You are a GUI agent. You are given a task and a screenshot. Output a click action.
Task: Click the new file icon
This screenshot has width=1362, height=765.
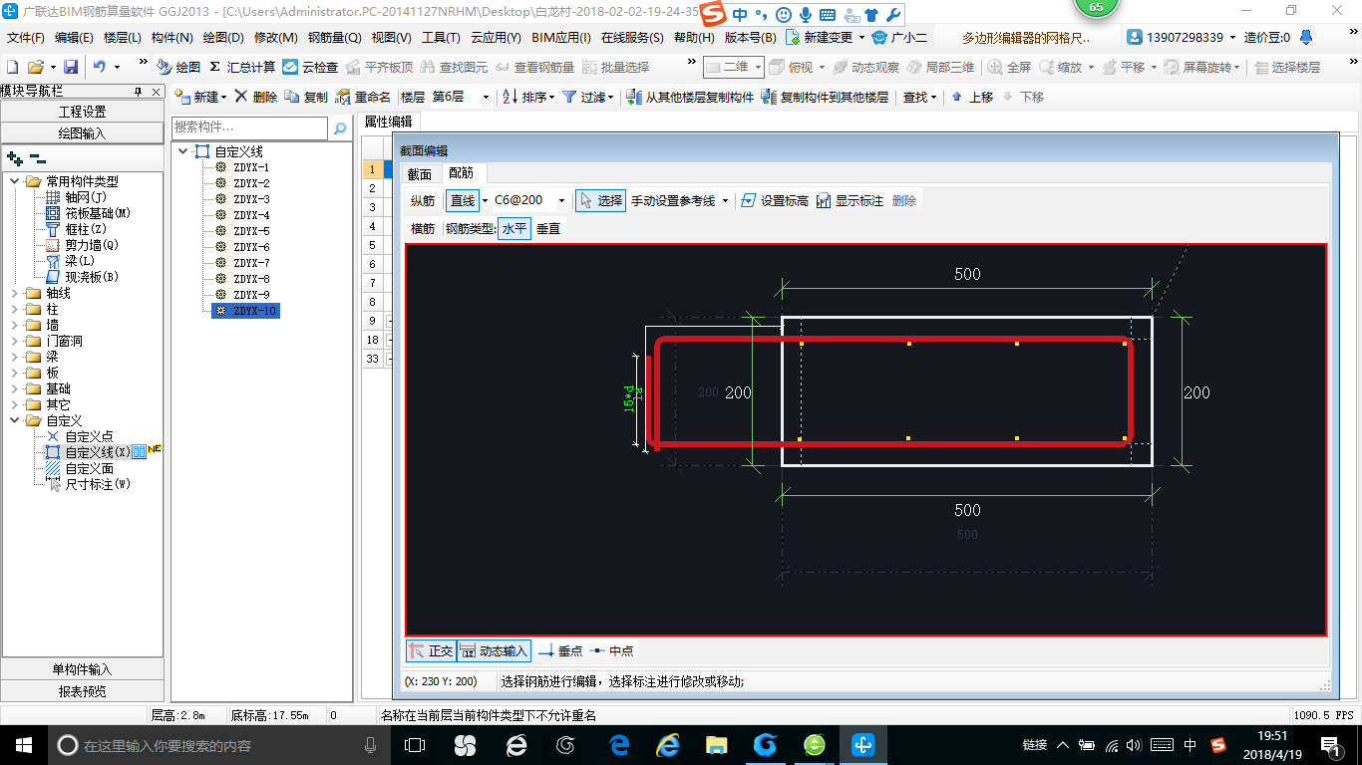[12, 67]
